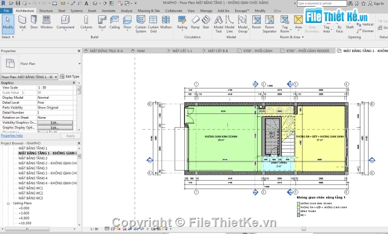The width and height of the screenshot is (388, 234).
Task: Select the Component tool
Action: (65, 22)
